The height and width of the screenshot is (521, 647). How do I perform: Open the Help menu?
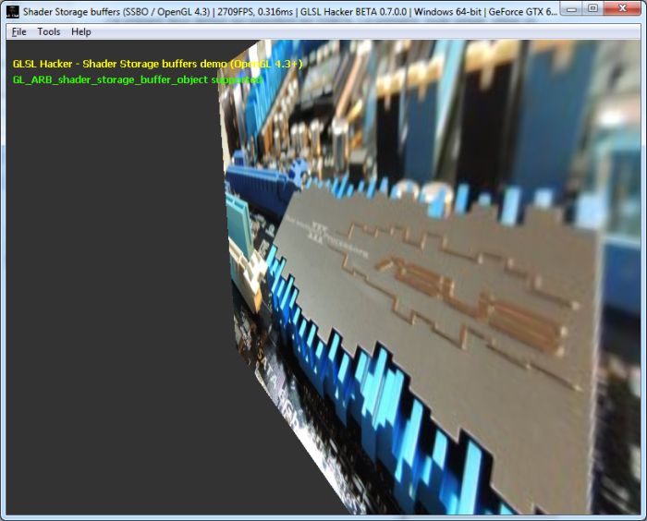[x=81, y=31]
